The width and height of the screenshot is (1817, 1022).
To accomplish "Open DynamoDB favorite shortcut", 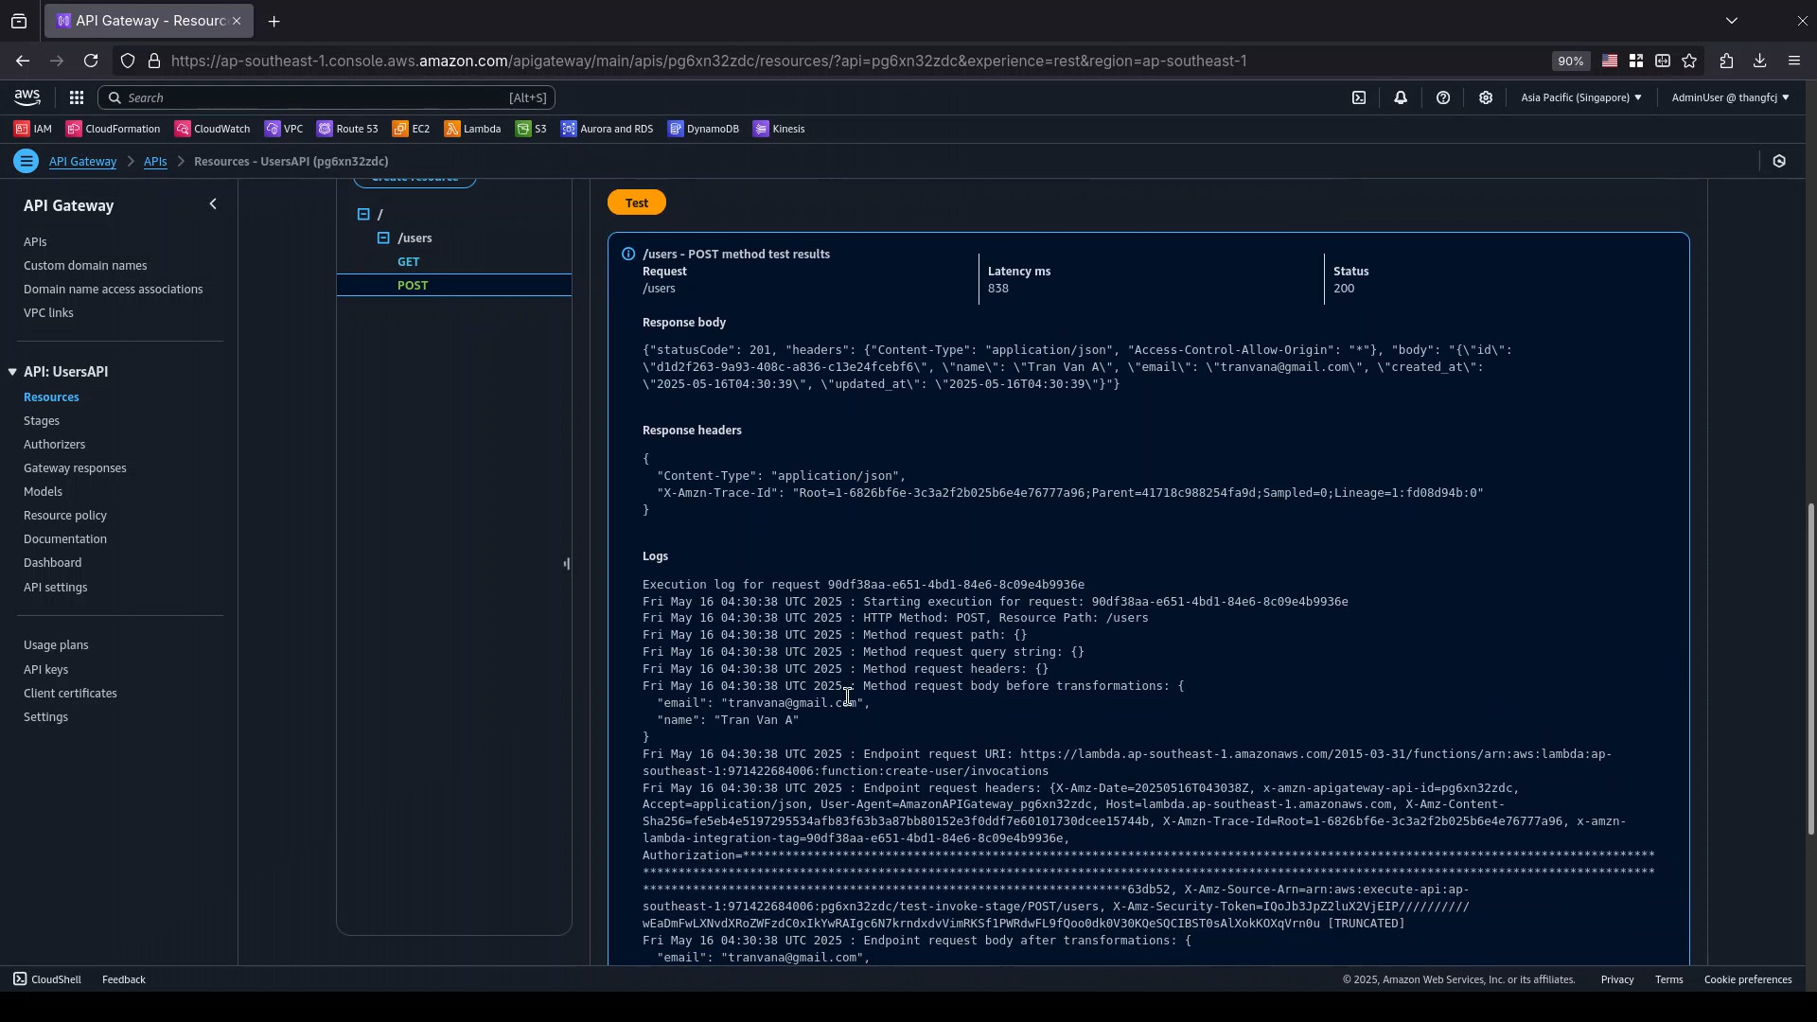I will [x=703, y=129].
